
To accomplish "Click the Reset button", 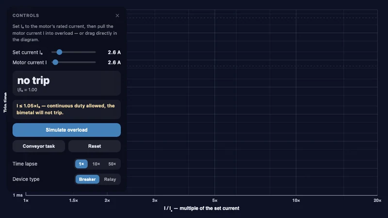I will (x=95, y=146).
